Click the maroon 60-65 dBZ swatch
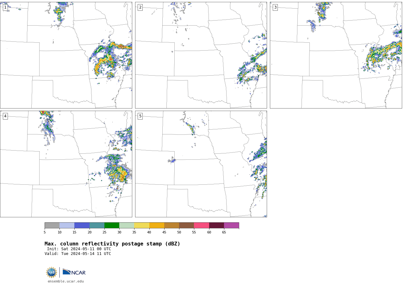Screen dimensions: 405x285 (x=216, y=226)
